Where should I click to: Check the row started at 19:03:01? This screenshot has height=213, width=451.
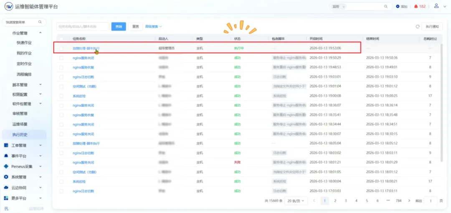[61, 77]
